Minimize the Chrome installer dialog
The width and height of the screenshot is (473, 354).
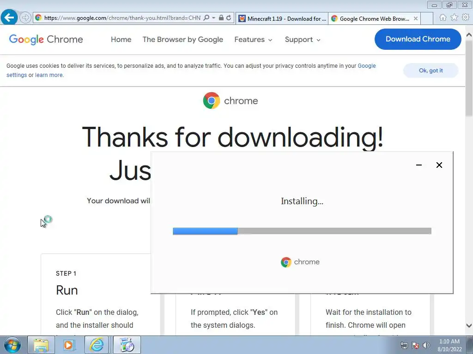tap(418, 165)
